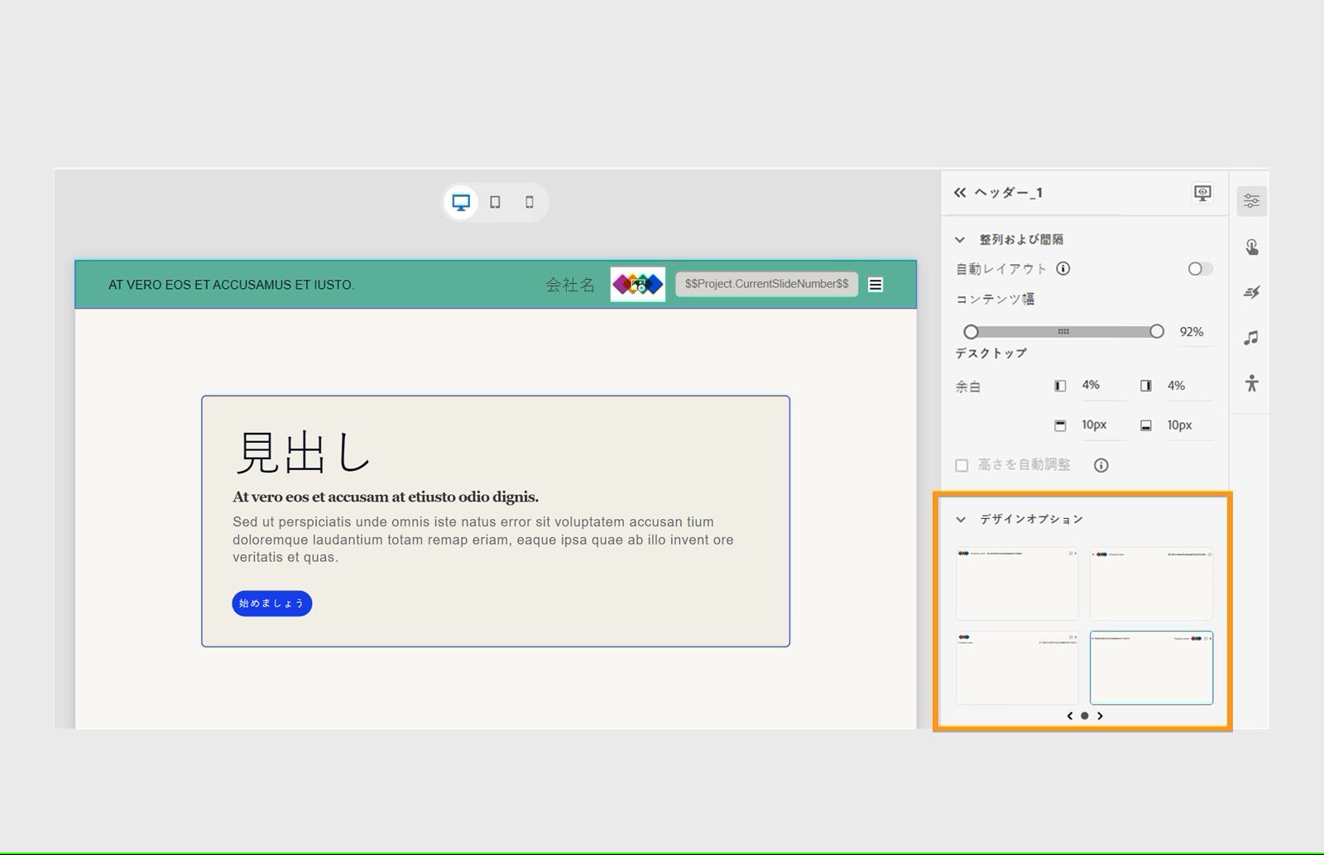This screenshot has width=1324, height=855.
Task: Choose design option with company name below logo
Action: (1017, 668)
